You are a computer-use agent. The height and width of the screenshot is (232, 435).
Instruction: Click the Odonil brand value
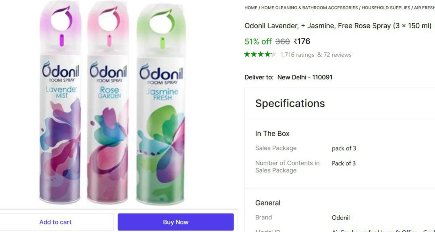click(x=341, y=217)
